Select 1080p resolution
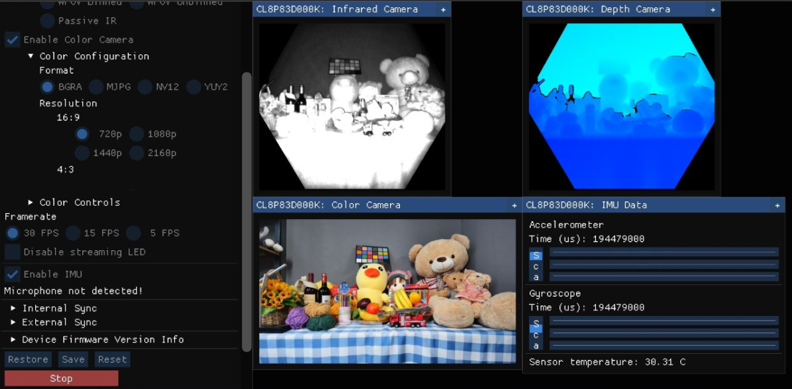 click(137, 134)
